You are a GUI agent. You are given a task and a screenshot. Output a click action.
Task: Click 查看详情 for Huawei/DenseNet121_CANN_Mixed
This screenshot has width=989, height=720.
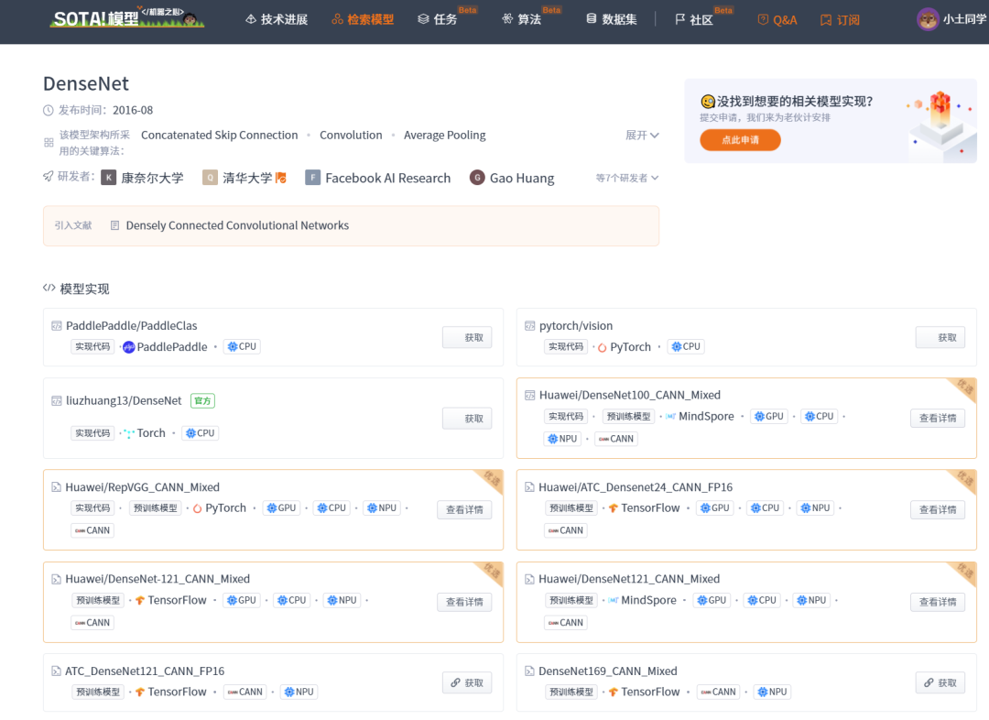938,602
